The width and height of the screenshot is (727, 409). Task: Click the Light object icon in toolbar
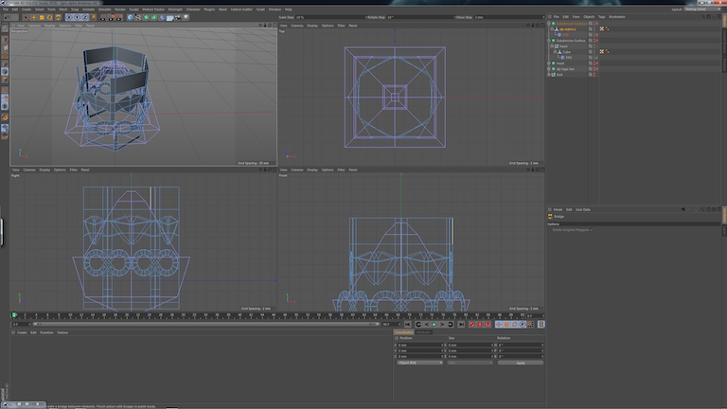click(x=186, y=18)
